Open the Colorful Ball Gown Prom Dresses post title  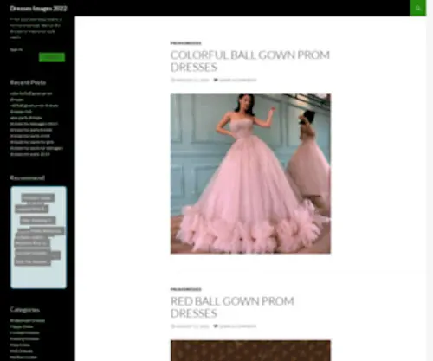coord(249,61)
